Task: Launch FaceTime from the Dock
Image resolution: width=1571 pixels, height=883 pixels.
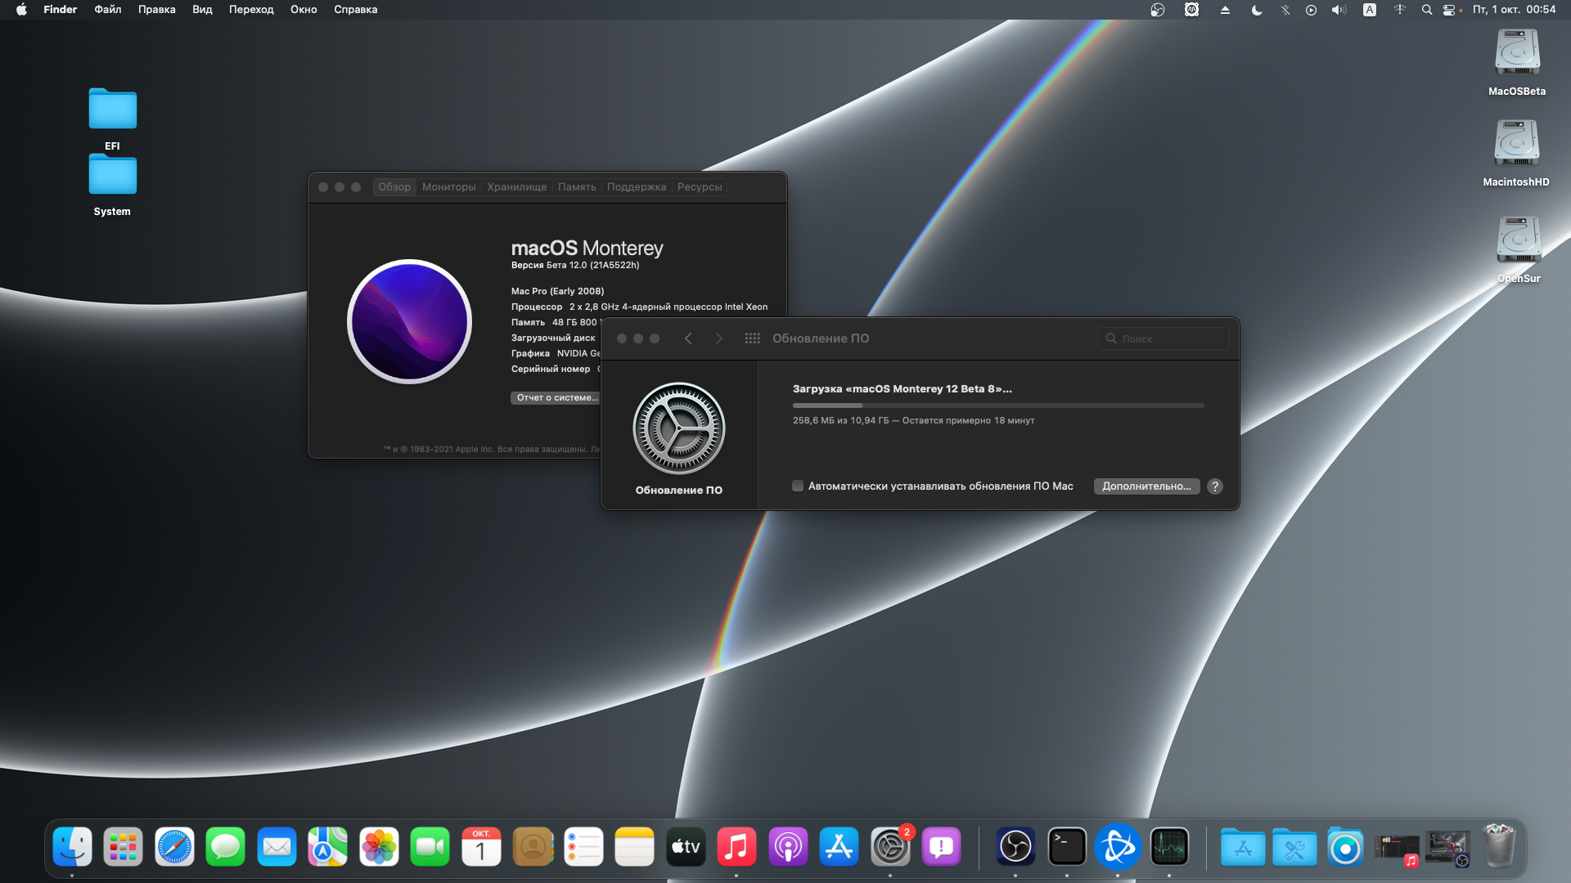Action: coord(430,847)
